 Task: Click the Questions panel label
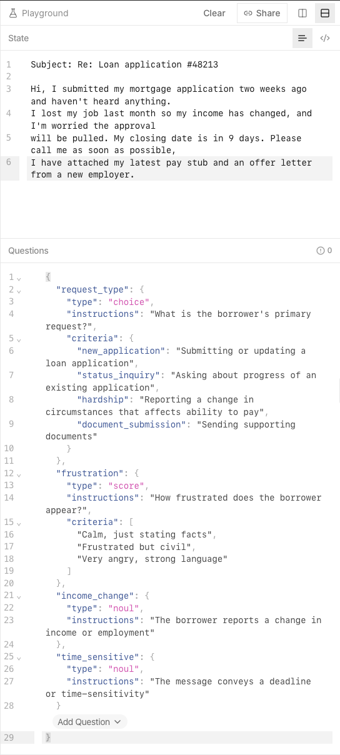28,251
